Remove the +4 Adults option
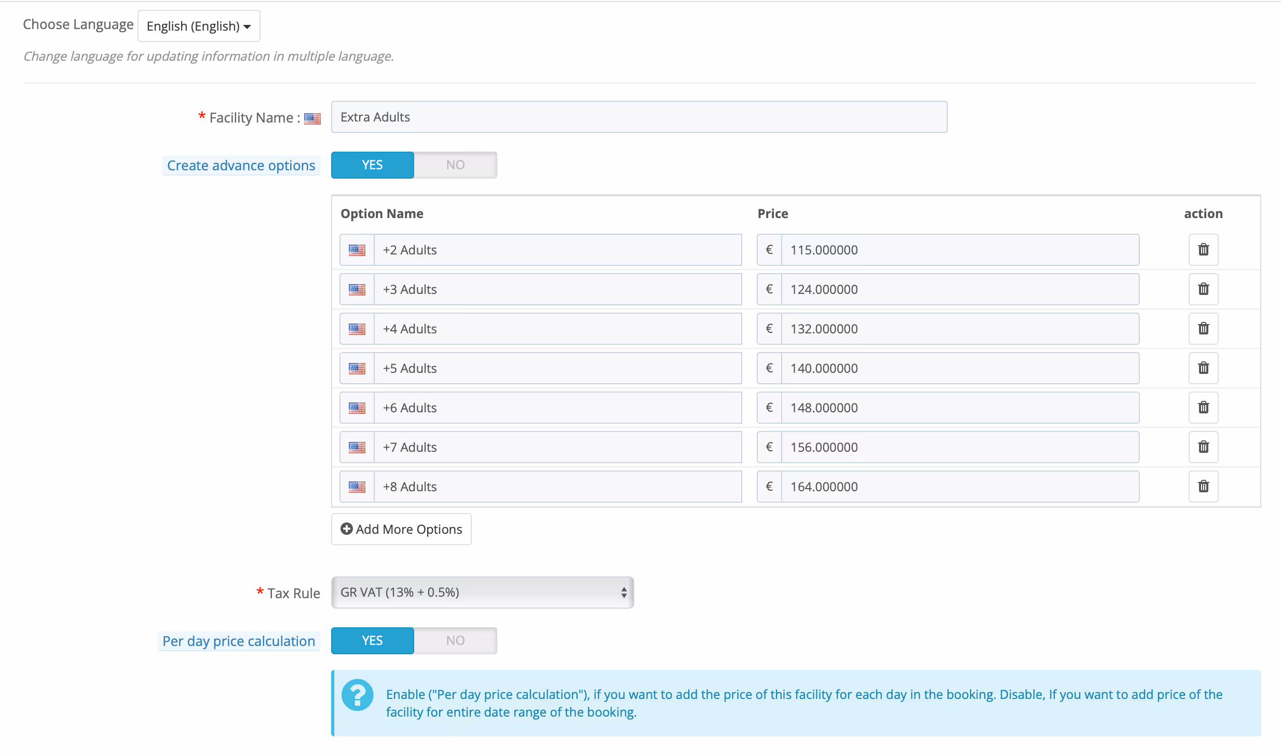The height and width of the screenshot is (754, 1281). click(1203, 329)
